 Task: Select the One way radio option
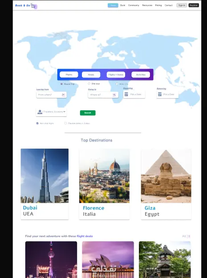(89, 84)
